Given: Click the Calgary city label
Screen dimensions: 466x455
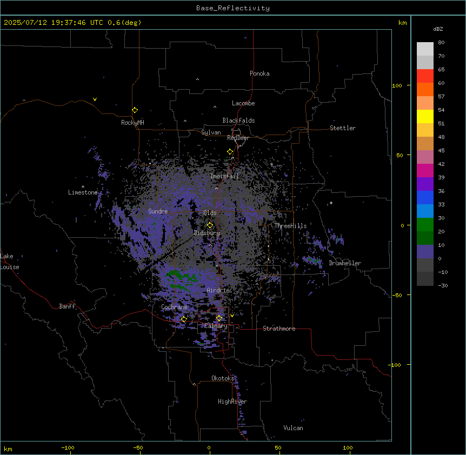Looking at the screenshot, I should [216, 326].
